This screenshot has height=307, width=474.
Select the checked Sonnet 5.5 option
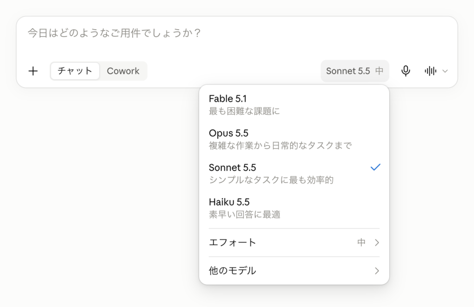[x=294, y=174]
